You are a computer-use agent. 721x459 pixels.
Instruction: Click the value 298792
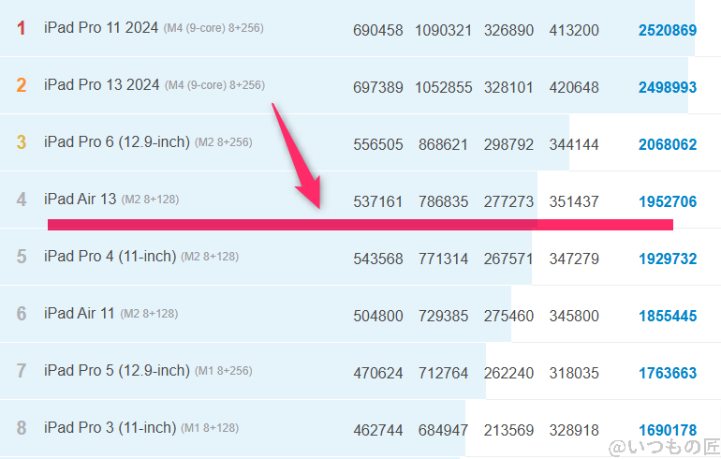tap(508, 144)
